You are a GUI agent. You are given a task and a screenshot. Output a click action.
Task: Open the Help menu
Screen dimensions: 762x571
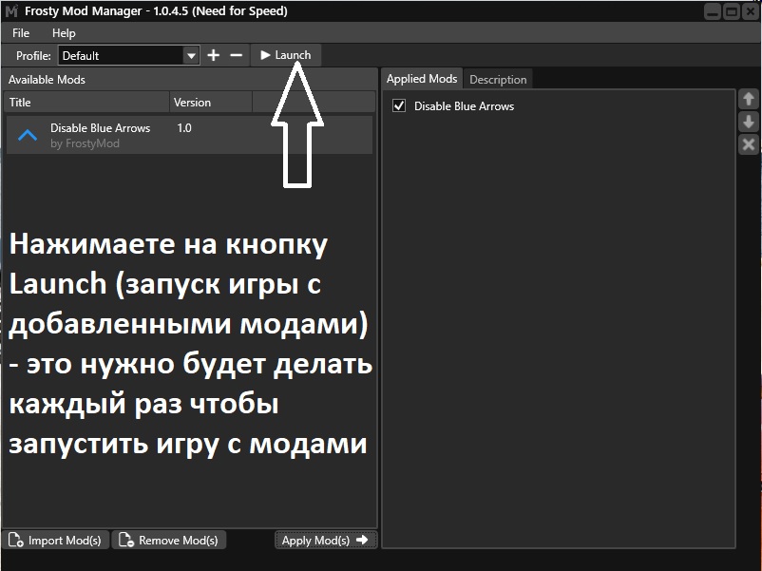[64, 33]
